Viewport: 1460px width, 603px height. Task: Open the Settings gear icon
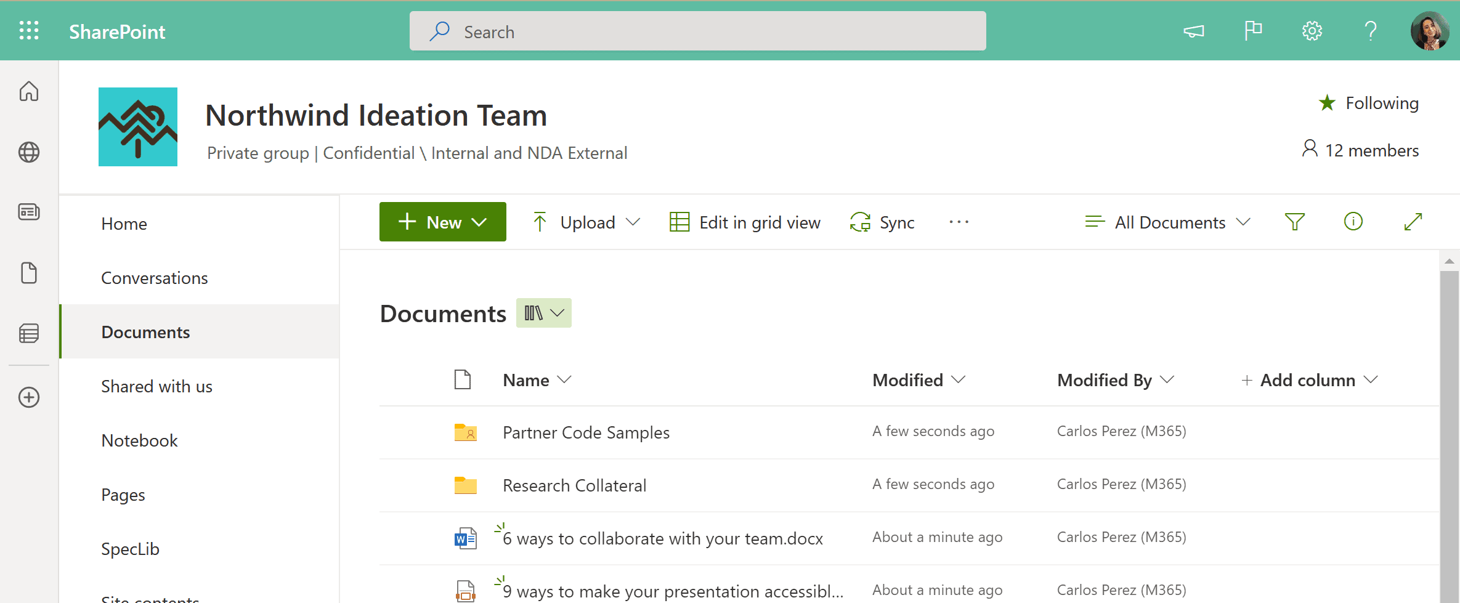tap(1312, 31)
